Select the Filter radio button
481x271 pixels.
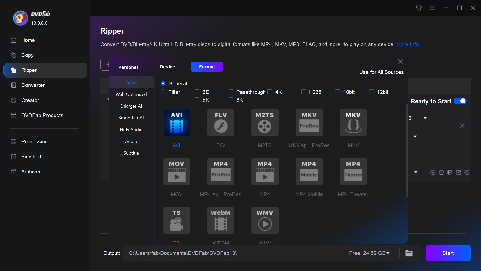click(163, 92)
